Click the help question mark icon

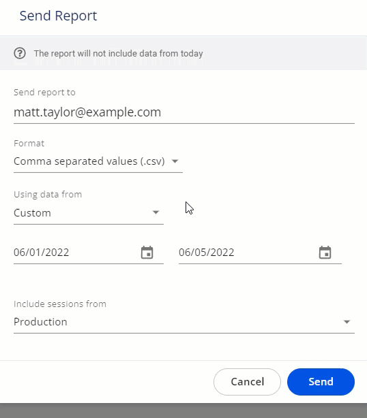[x=20, y=53]
